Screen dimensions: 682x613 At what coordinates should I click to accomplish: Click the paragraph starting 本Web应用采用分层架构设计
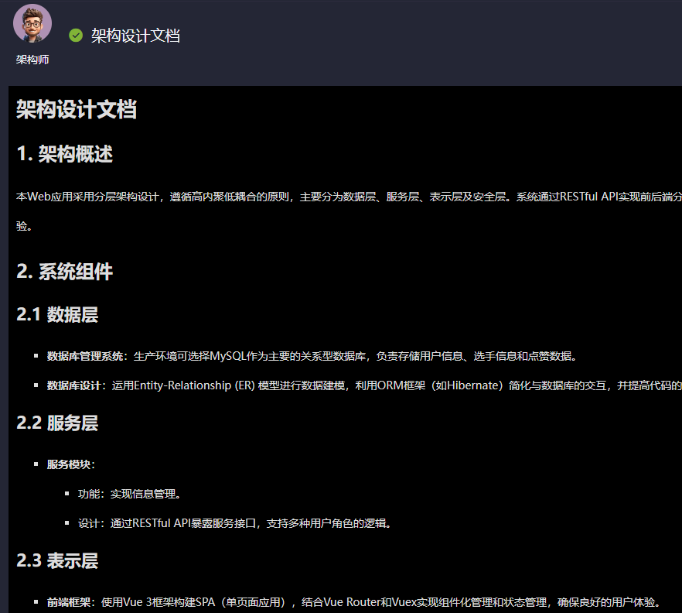(349, 211)
